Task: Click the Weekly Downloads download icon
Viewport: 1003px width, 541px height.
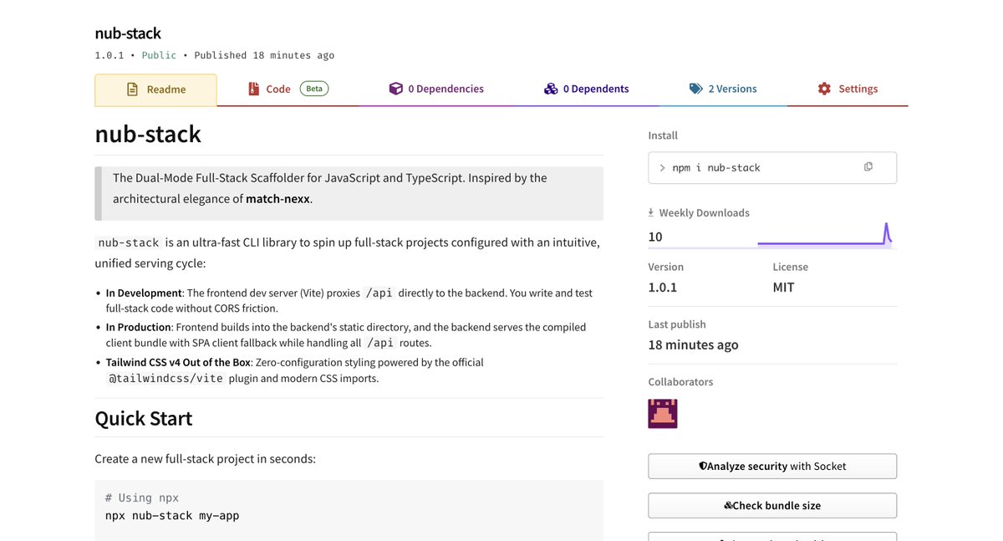Action: tap(652, 213)
